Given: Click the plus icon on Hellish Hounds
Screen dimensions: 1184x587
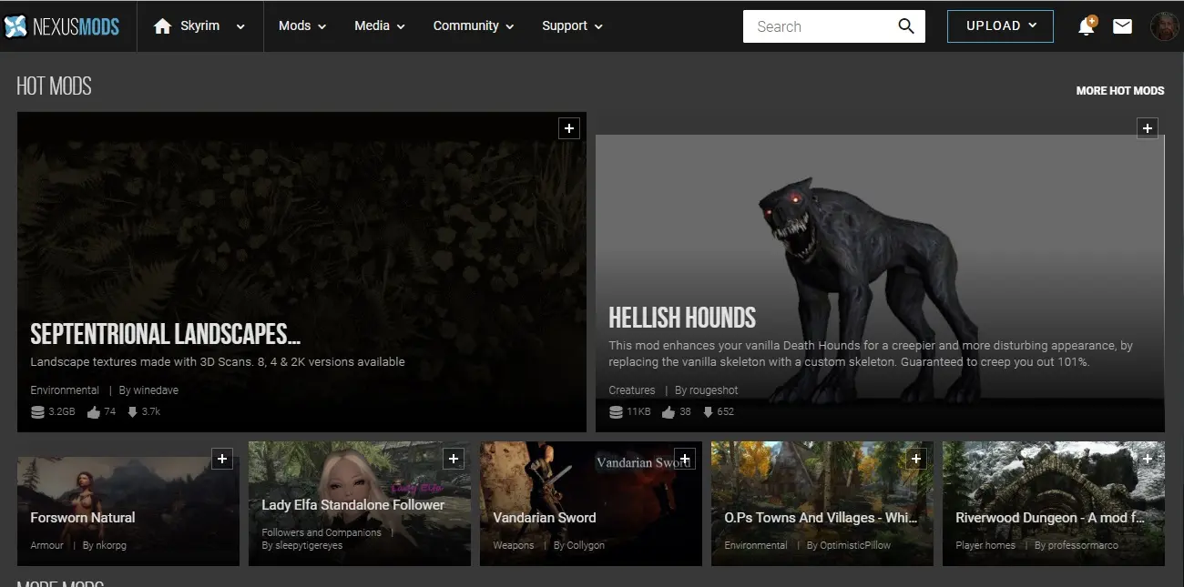Looking at the screenshot, I should (1148, 128).
